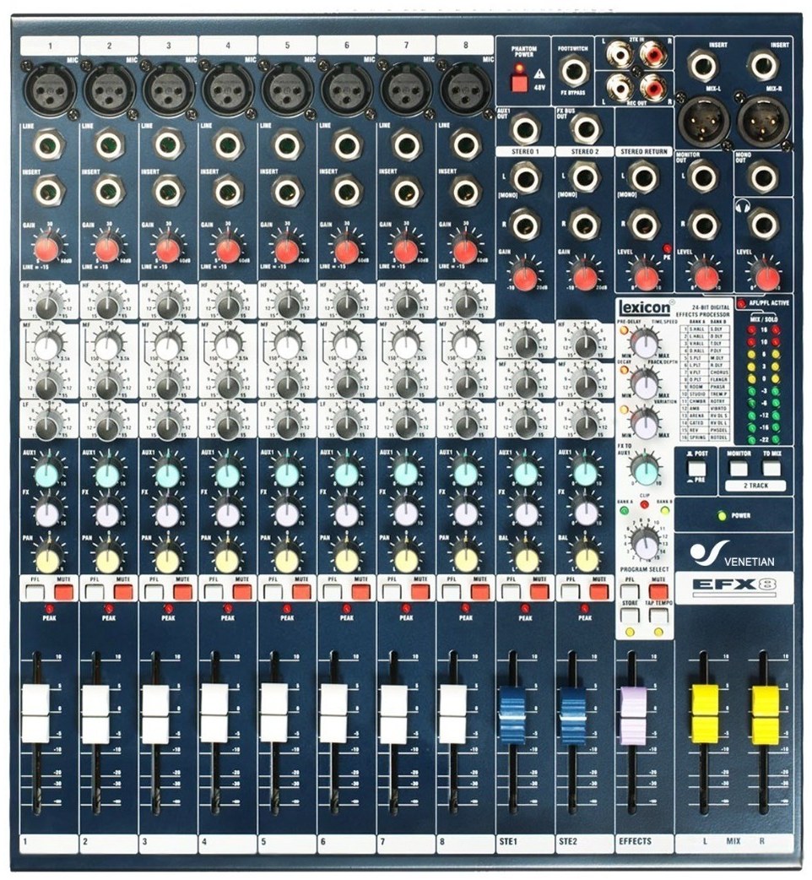Screen dimensions: 812x880
Task: Click the Lexicon DECAY knob
Action: (x=644, y=383)
